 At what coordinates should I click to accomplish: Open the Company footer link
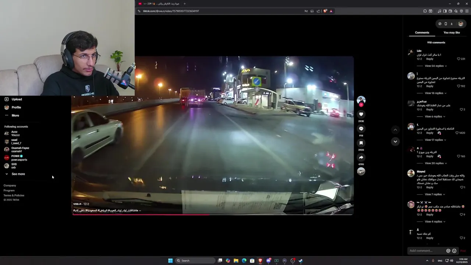pos(10,185)
